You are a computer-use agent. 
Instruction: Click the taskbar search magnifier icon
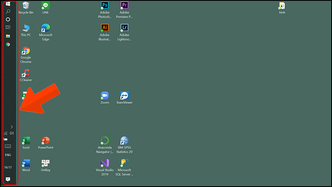point(8,12)
